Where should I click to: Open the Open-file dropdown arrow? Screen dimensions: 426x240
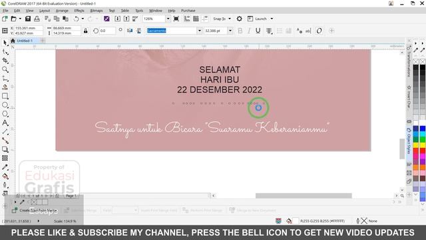click(20, 19)
